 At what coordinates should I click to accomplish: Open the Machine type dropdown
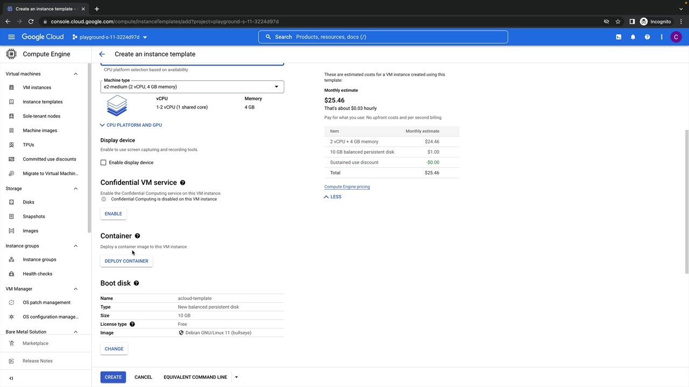coord(192,87)
